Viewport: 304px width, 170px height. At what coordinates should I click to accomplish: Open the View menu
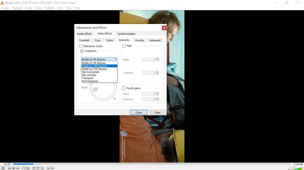pyautogui.click(x=69, y=8)
